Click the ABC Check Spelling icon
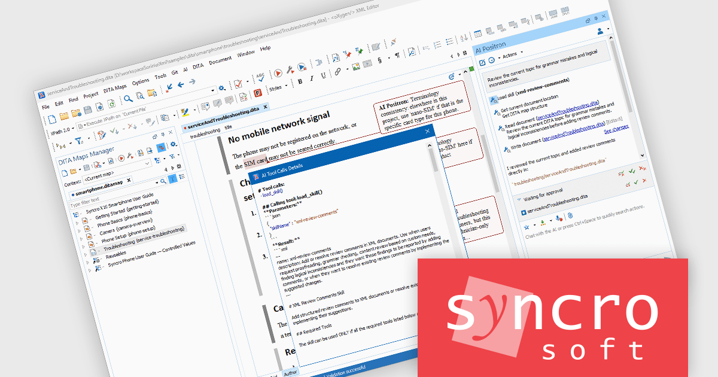Viewport: 718px width, 377px height. point(260,78)
